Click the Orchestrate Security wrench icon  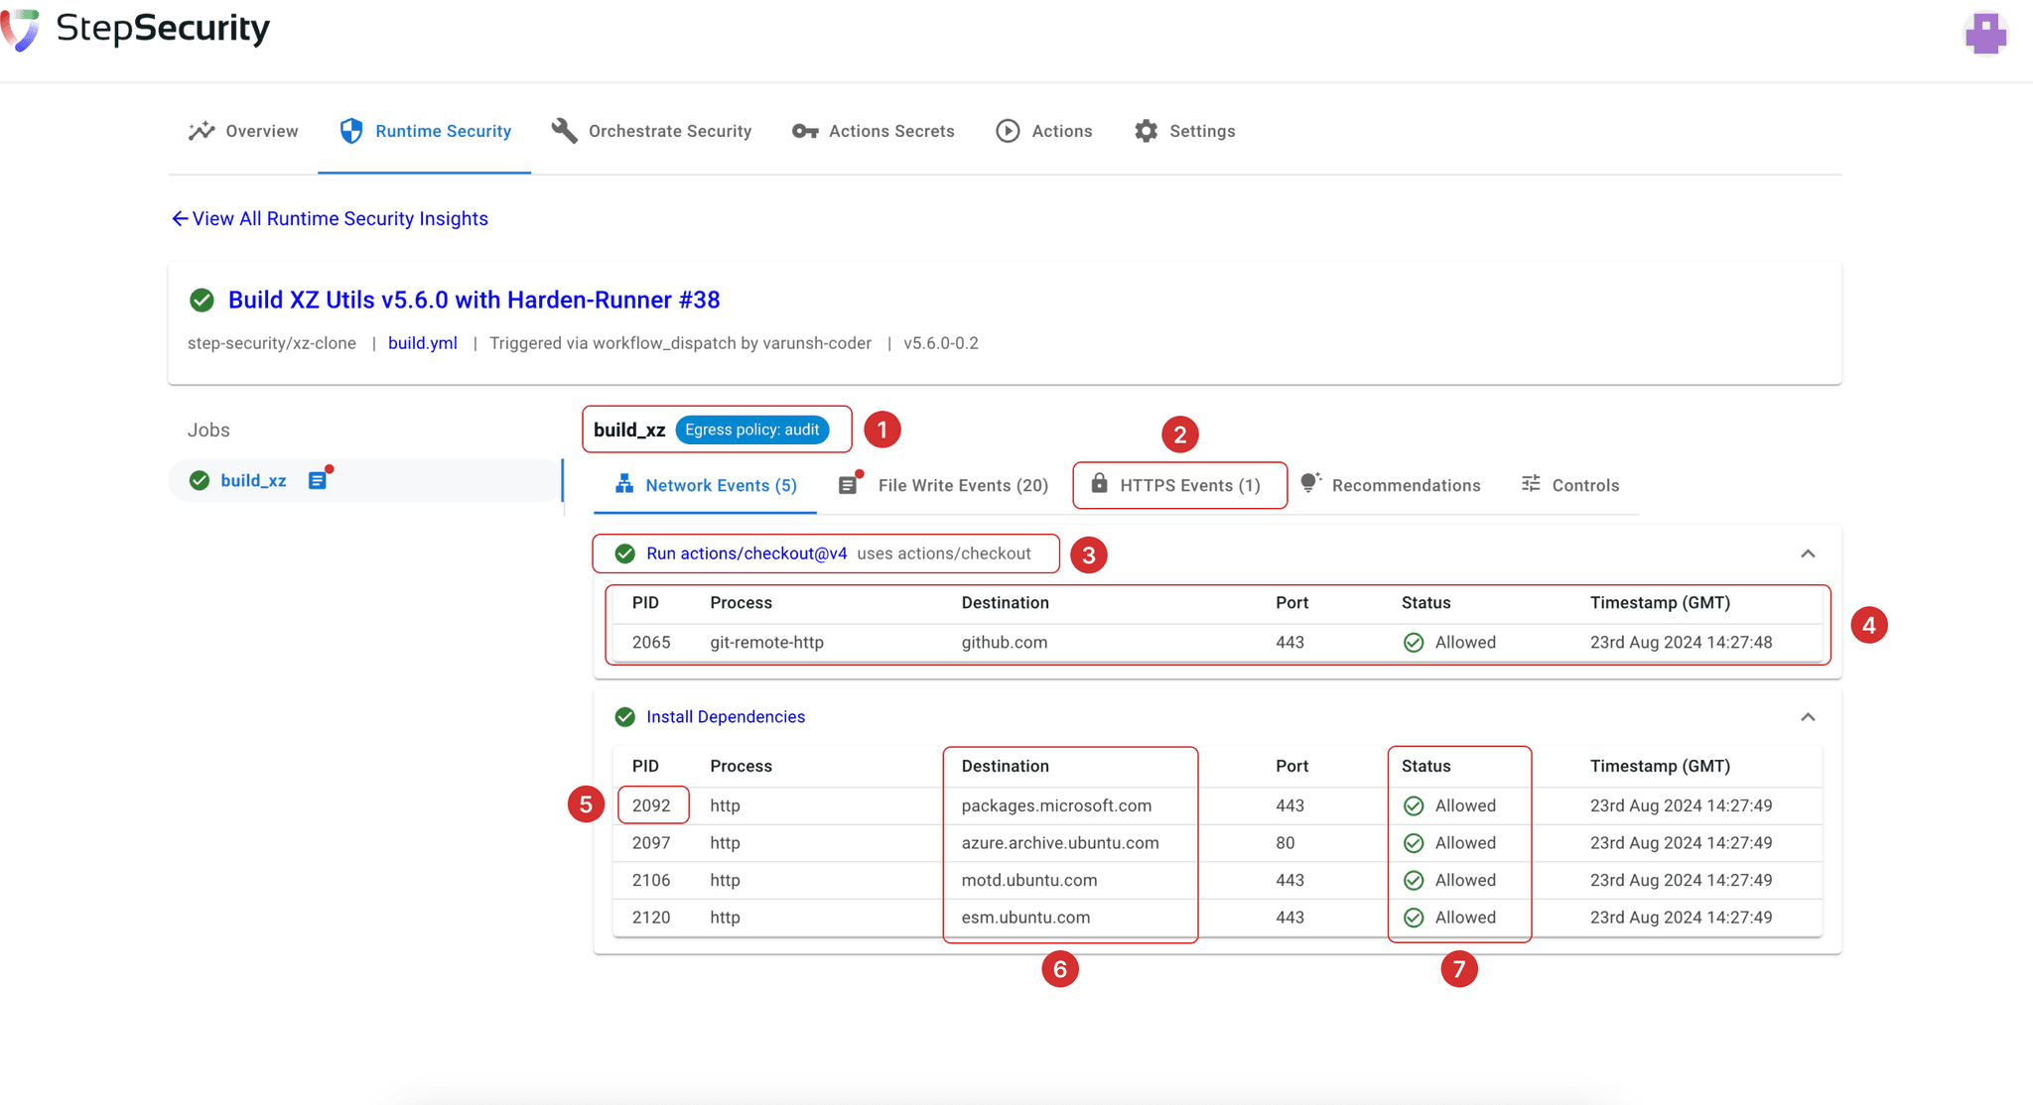tap(565, 131)
